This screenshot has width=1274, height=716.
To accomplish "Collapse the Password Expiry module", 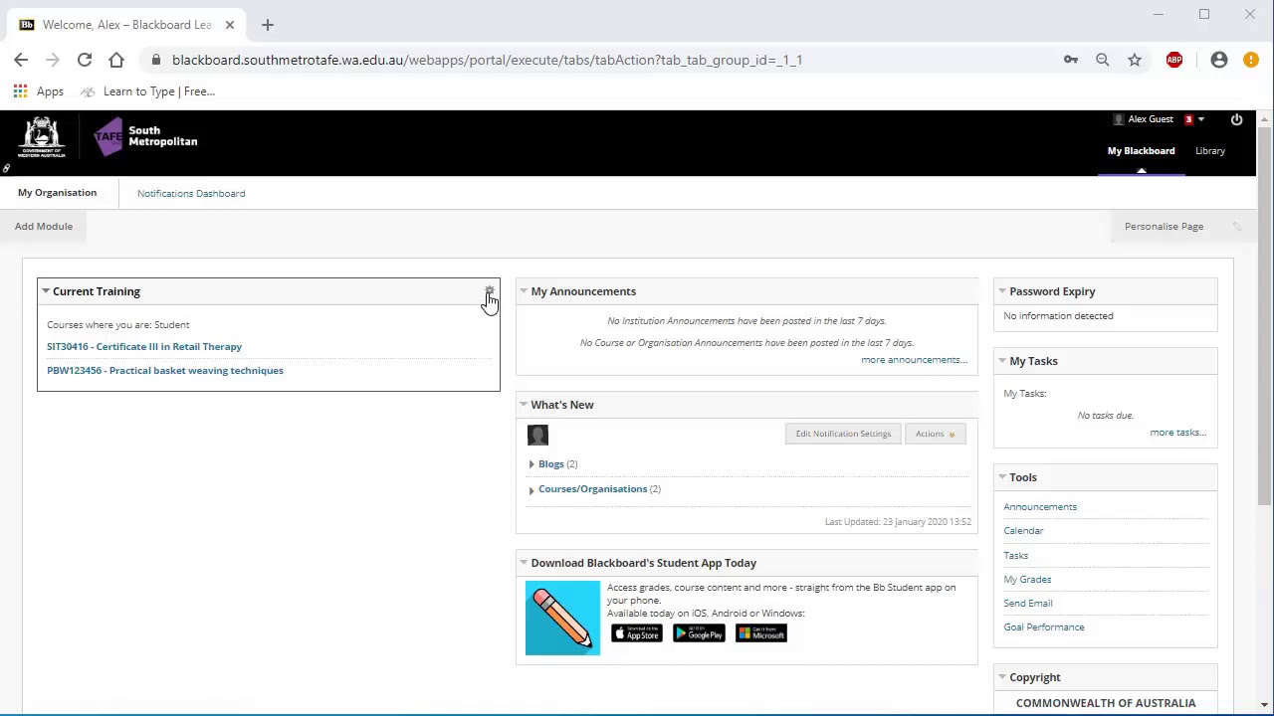I will pos(1002,291).
